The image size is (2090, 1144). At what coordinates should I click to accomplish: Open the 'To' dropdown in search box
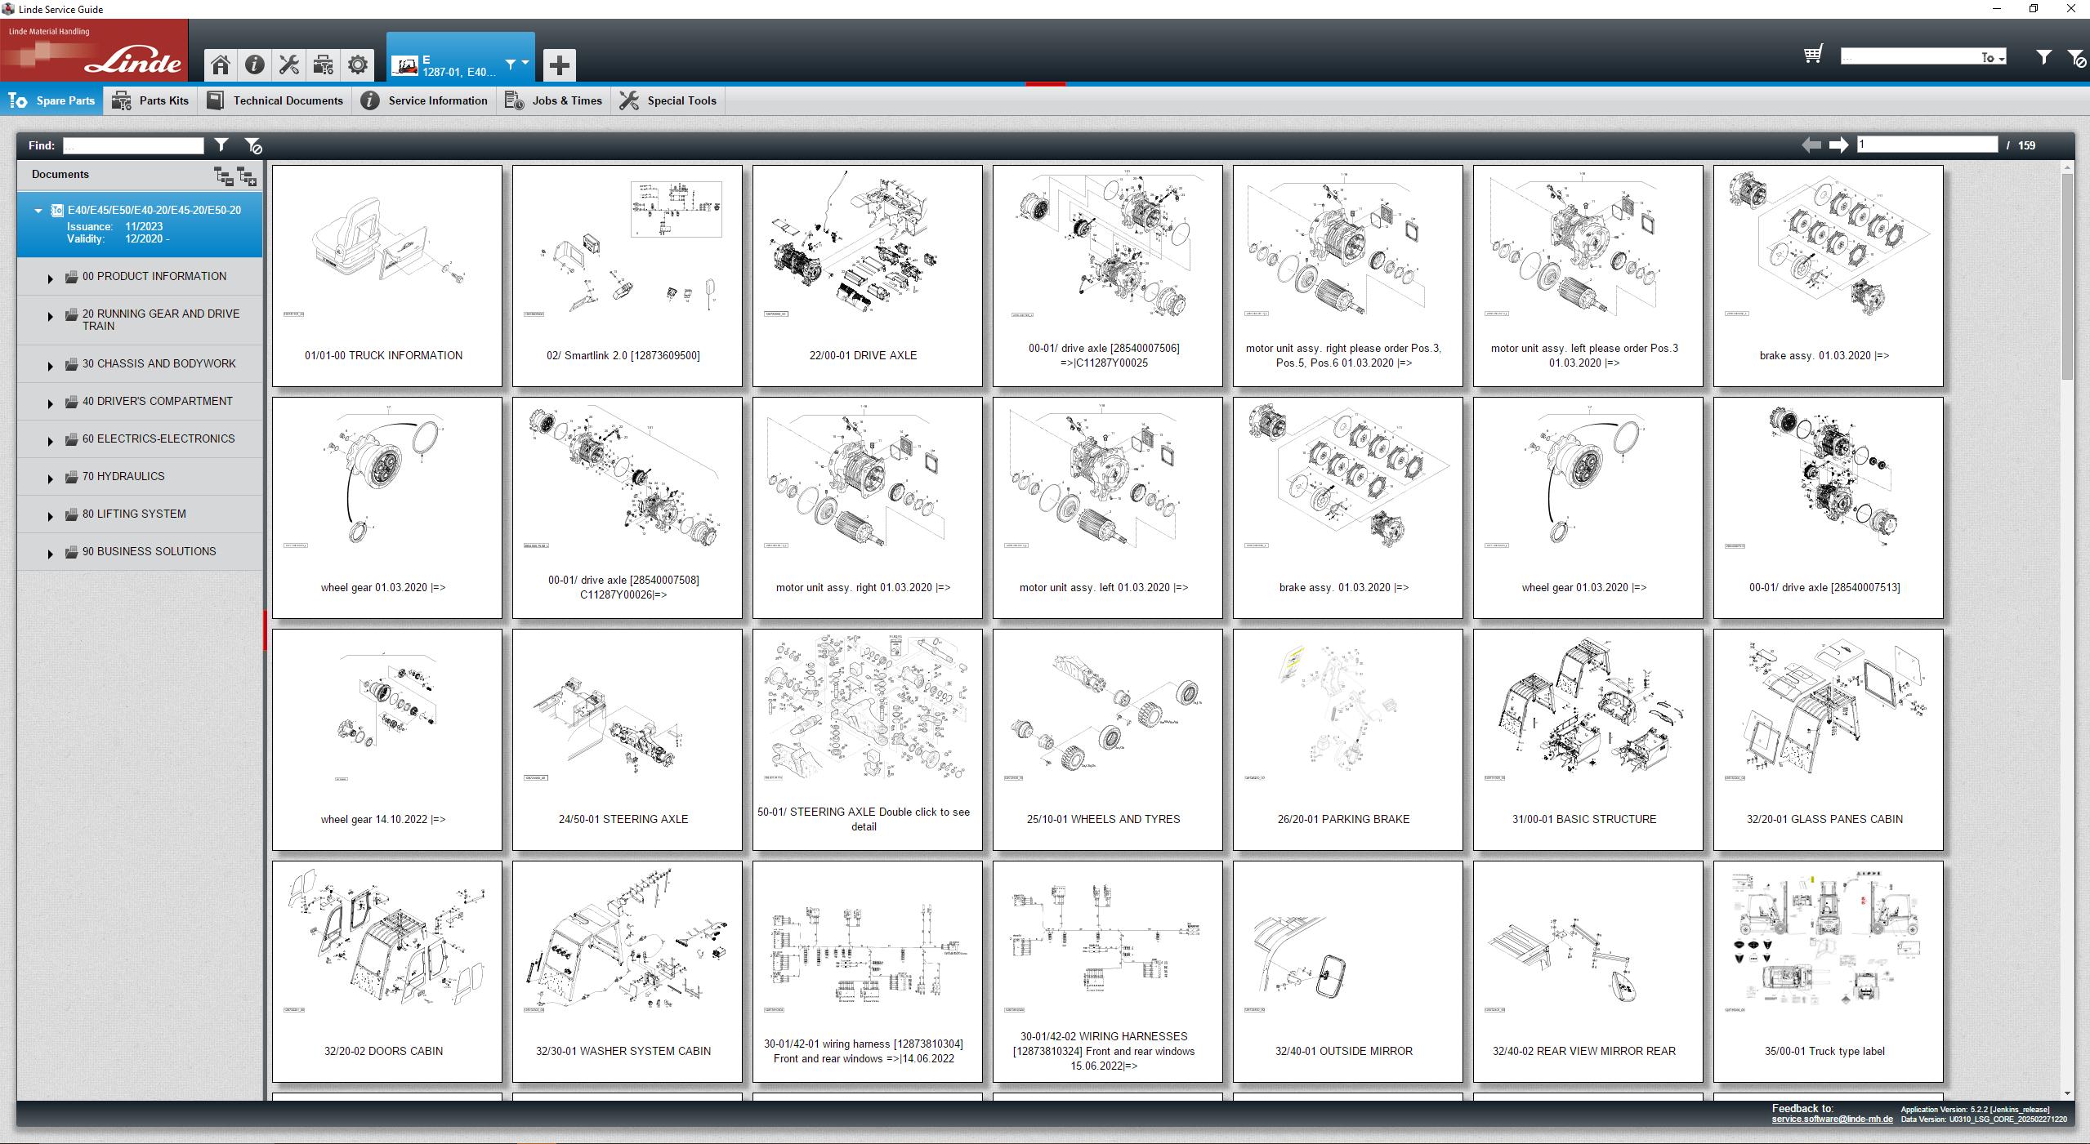pyautogui.click(x=1992, y=57)
